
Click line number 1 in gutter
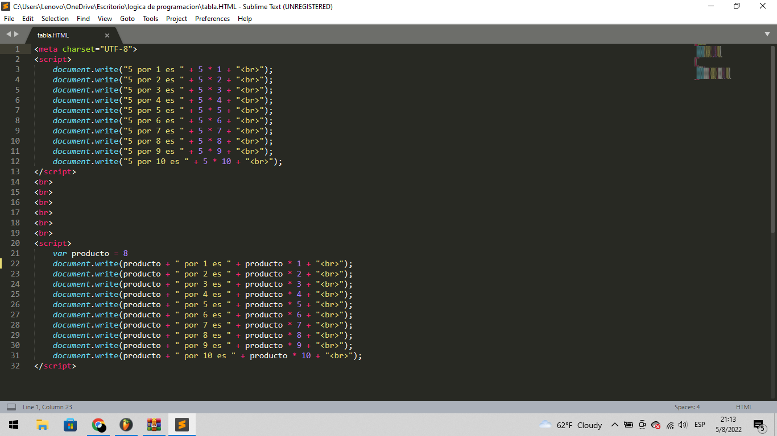17,49
